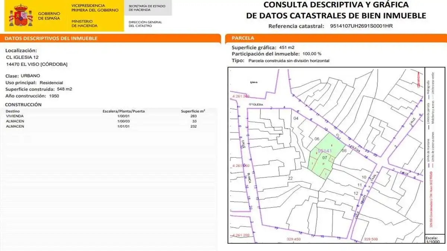The height and width of the screenshot is (251, 447).
Task: Select '14470 EL VISO [CÓRDOBA]' line
Action: tap(37, 64)
